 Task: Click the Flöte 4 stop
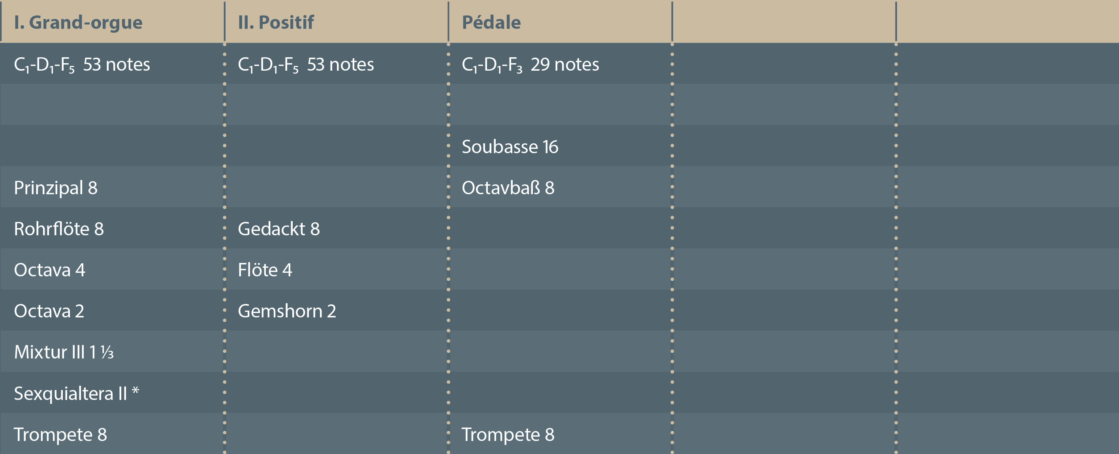coord(265,270)
